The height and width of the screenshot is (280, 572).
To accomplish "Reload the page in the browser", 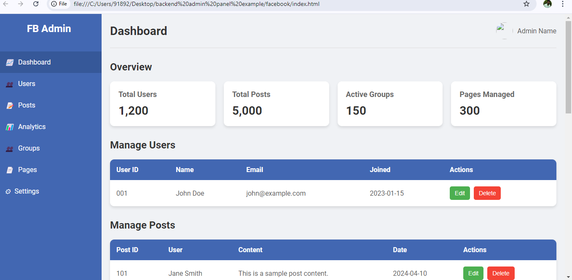I will pos(36,4).
